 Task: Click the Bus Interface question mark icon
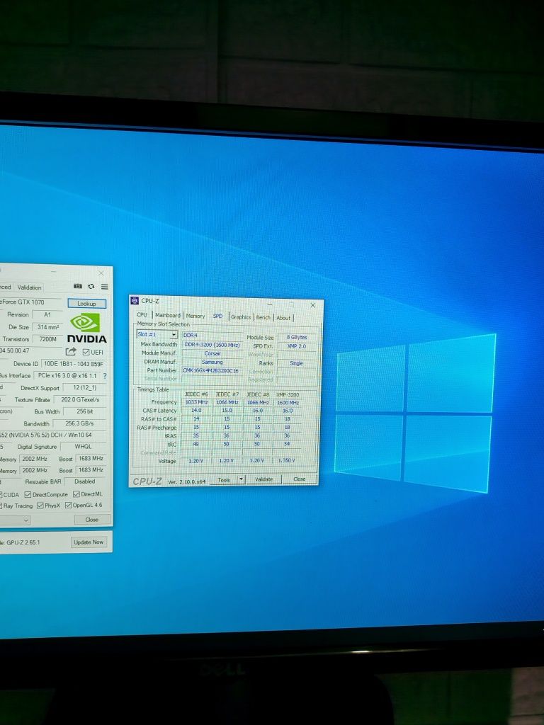tap(105, 376)
